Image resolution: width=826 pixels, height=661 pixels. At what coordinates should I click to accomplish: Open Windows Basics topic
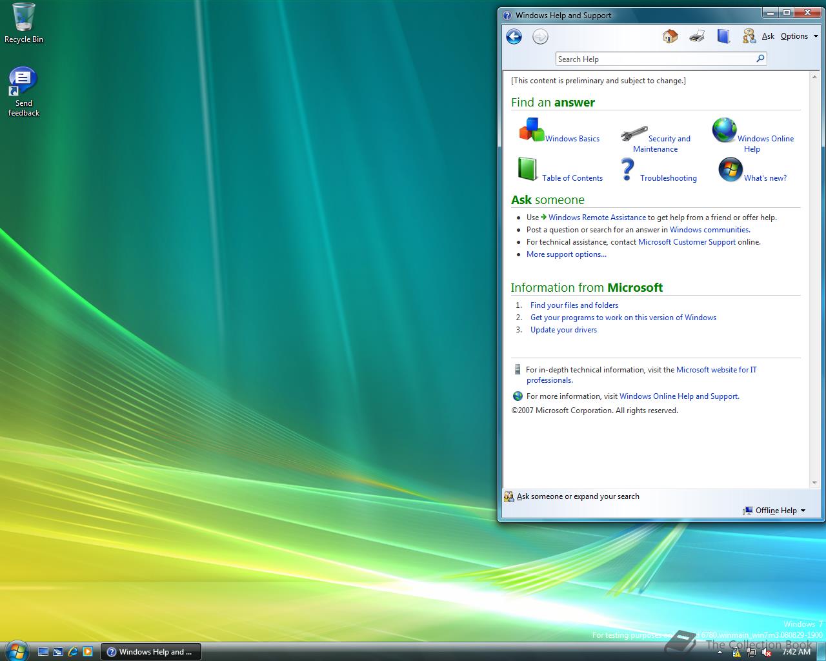572,139
